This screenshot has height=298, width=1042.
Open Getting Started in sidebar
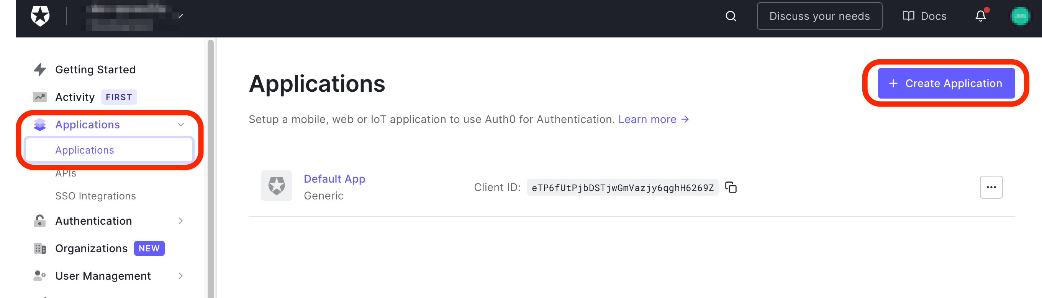coord(95,70)
